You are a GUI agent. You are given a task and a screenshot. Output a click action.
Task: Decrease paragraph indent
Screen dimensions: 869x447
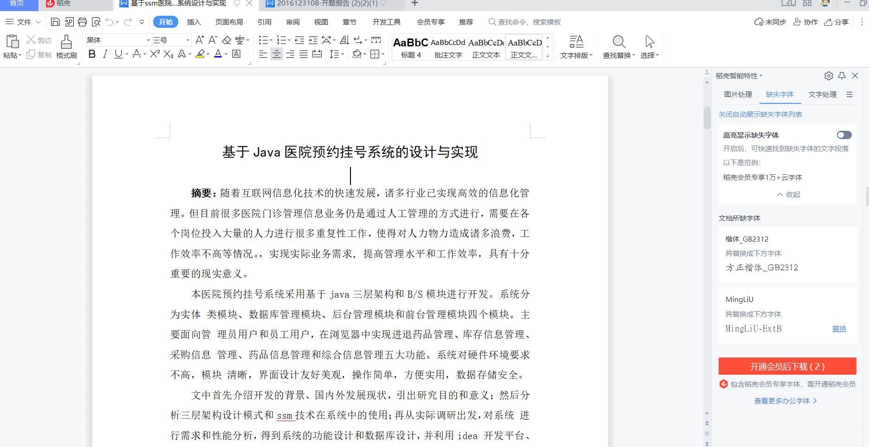tap(299, 40)
